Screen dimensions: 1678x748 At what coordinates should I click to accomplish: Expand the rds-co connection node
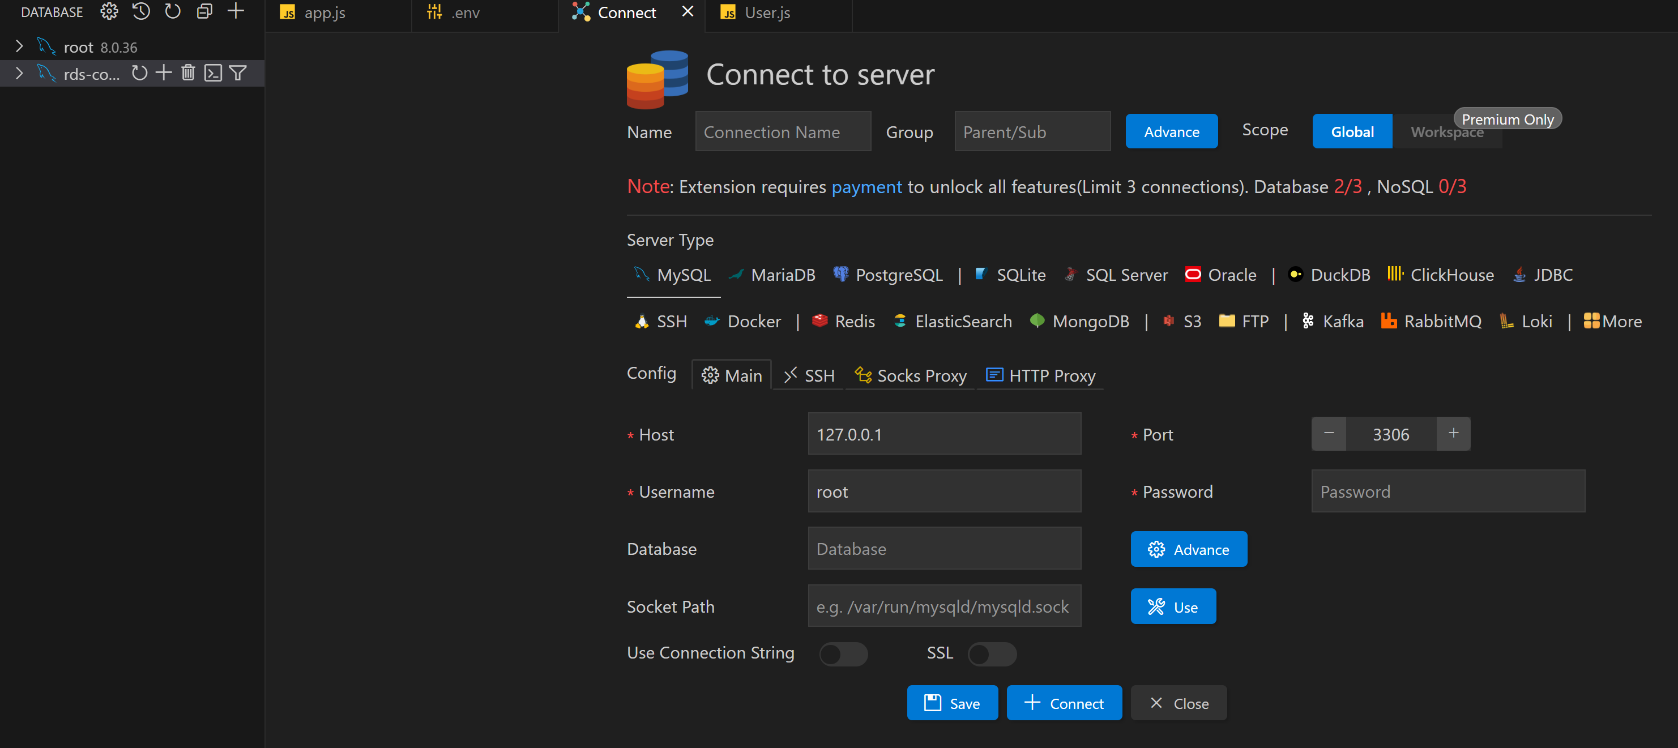[19, 74]
